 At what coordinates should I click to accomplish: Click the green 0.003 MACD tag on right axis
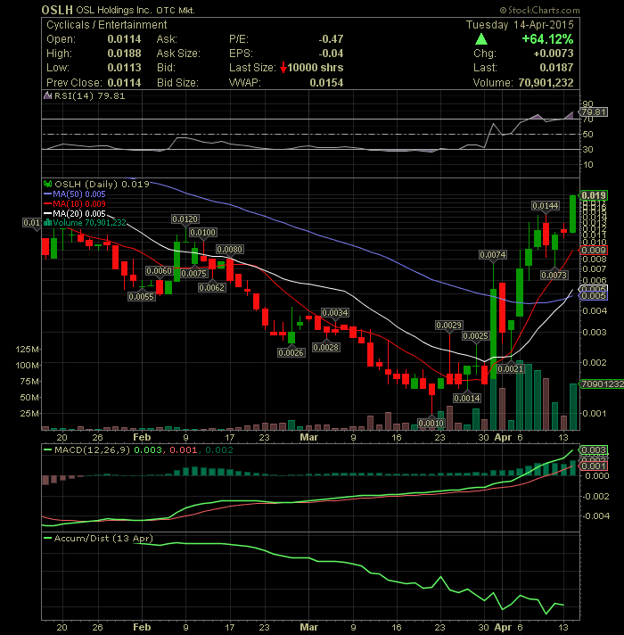pyautogui.click(x=594, y=449)
